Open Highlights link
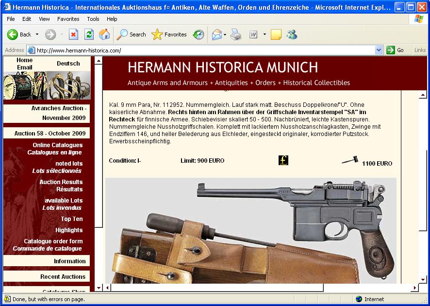Viewport: 430px width, 306px height. point(69,230)
